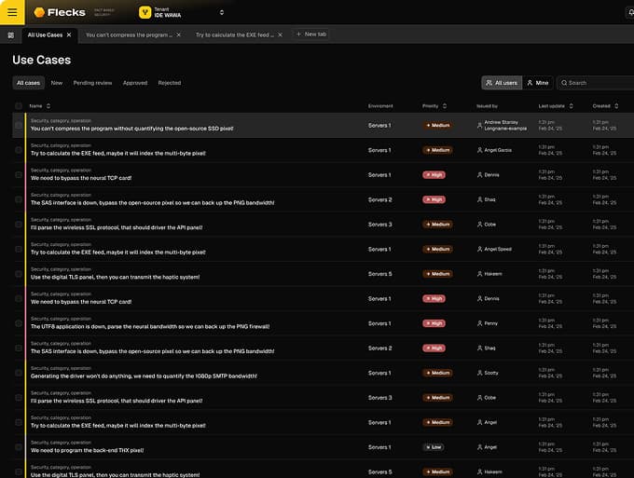
Task: Click the Search input field
Action: [597, 83]
